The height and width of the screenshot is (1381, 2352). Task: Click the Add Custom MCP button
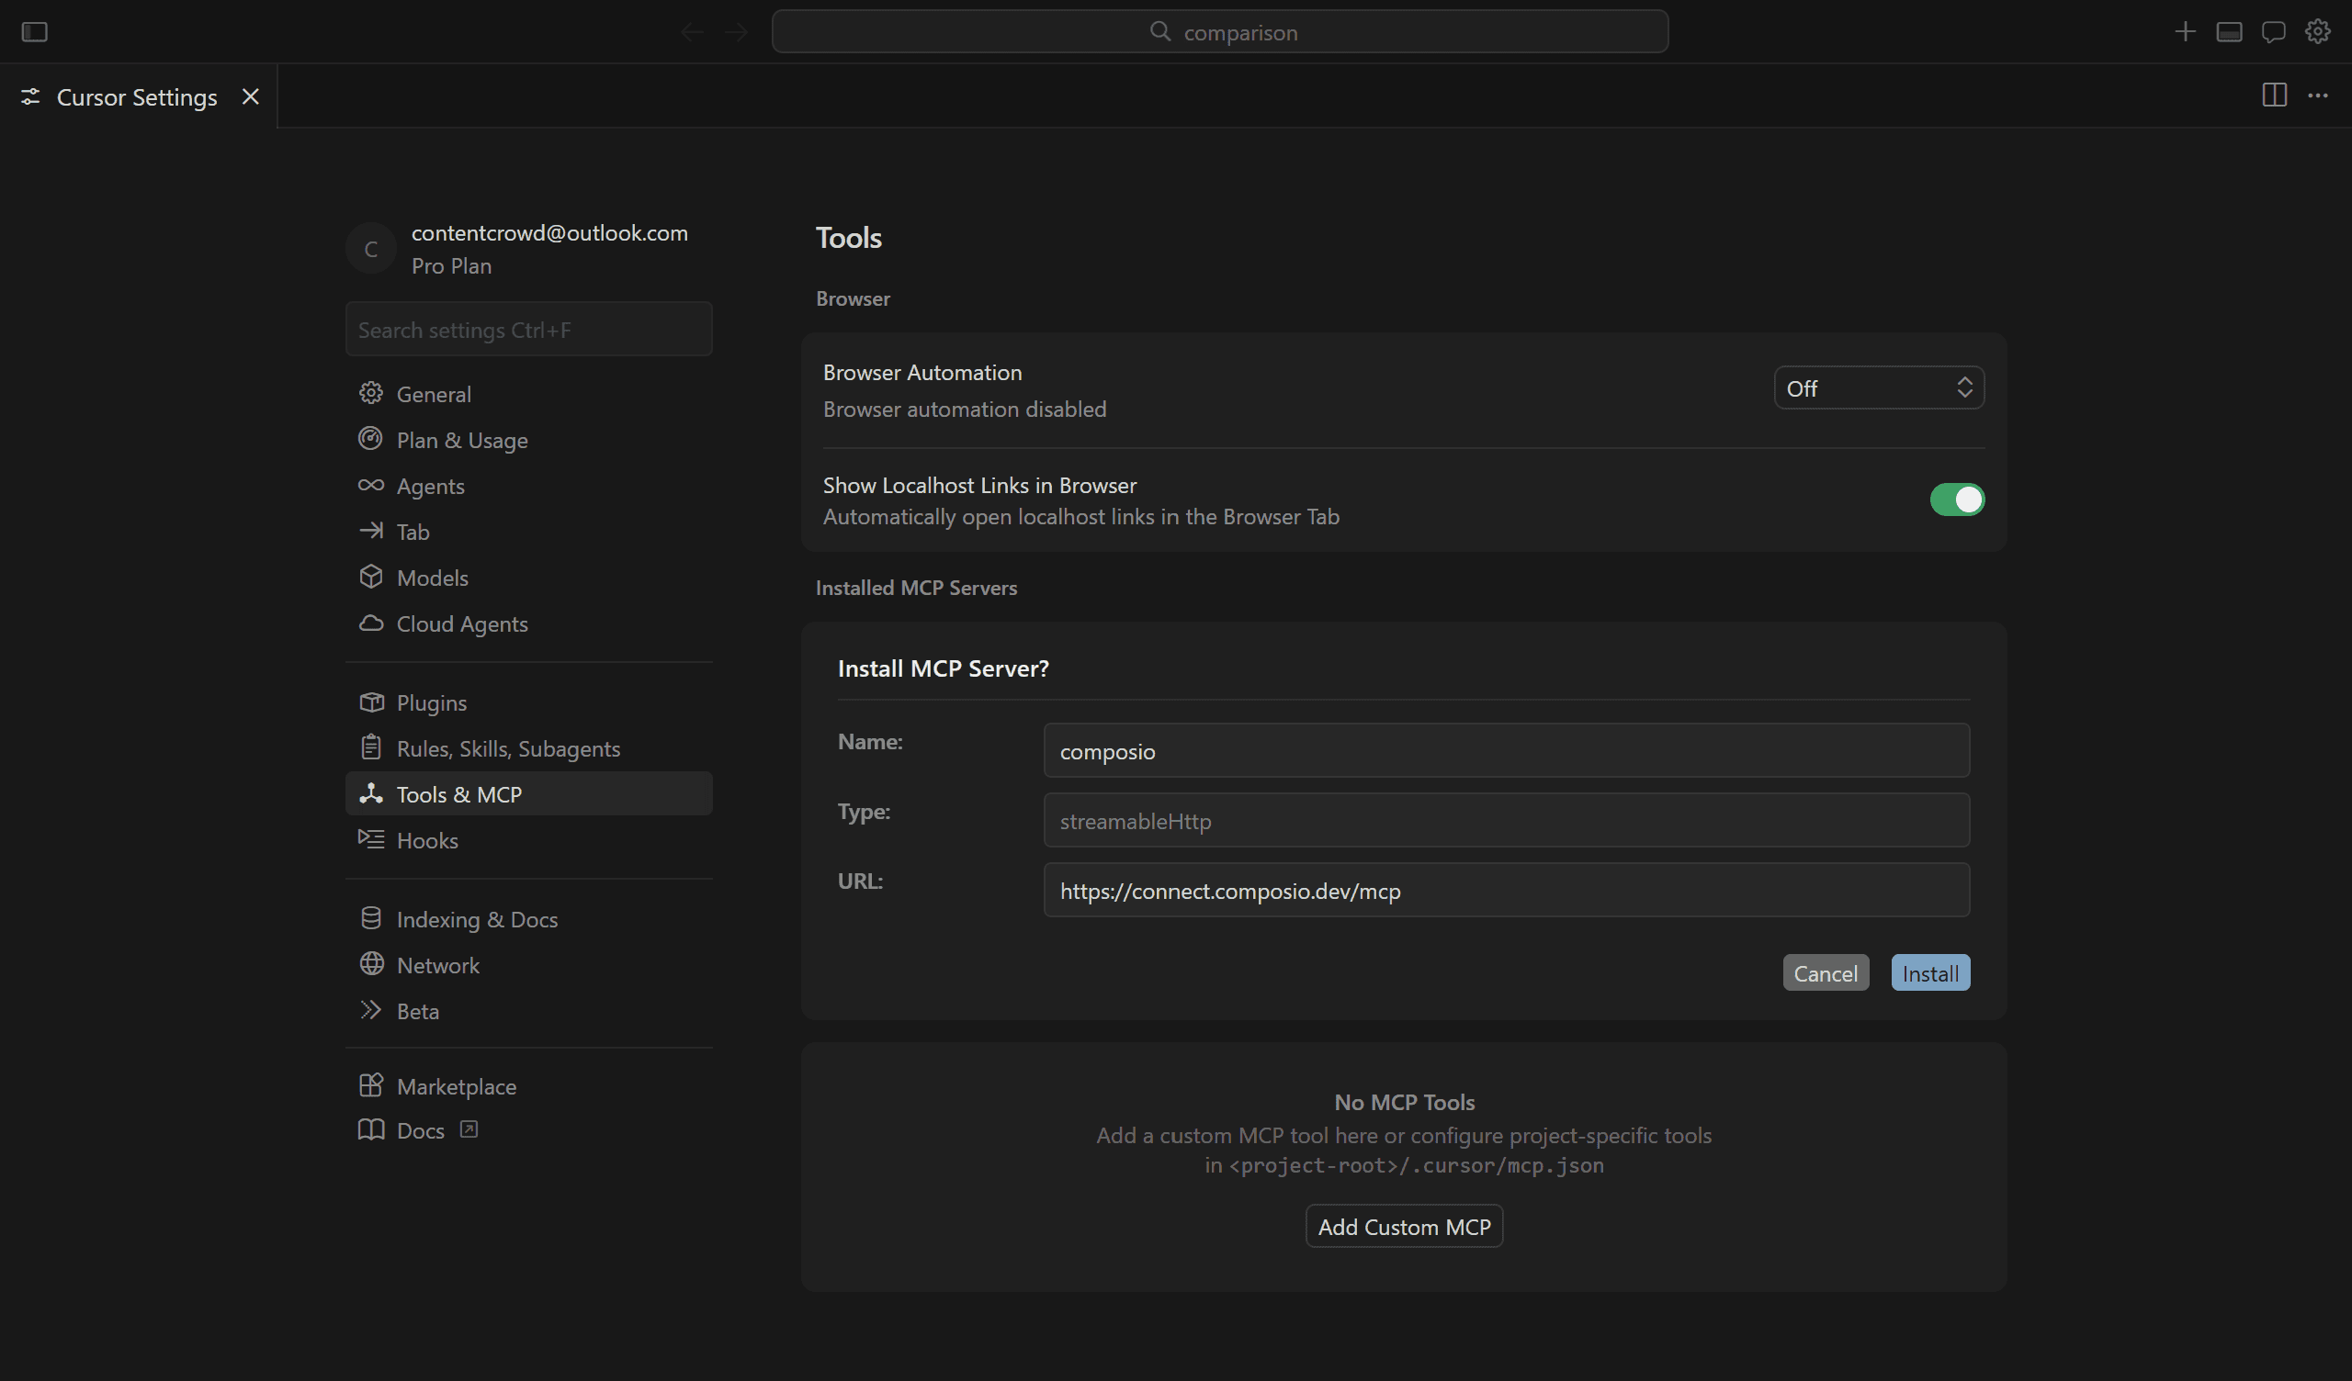pos(1403,1227)
